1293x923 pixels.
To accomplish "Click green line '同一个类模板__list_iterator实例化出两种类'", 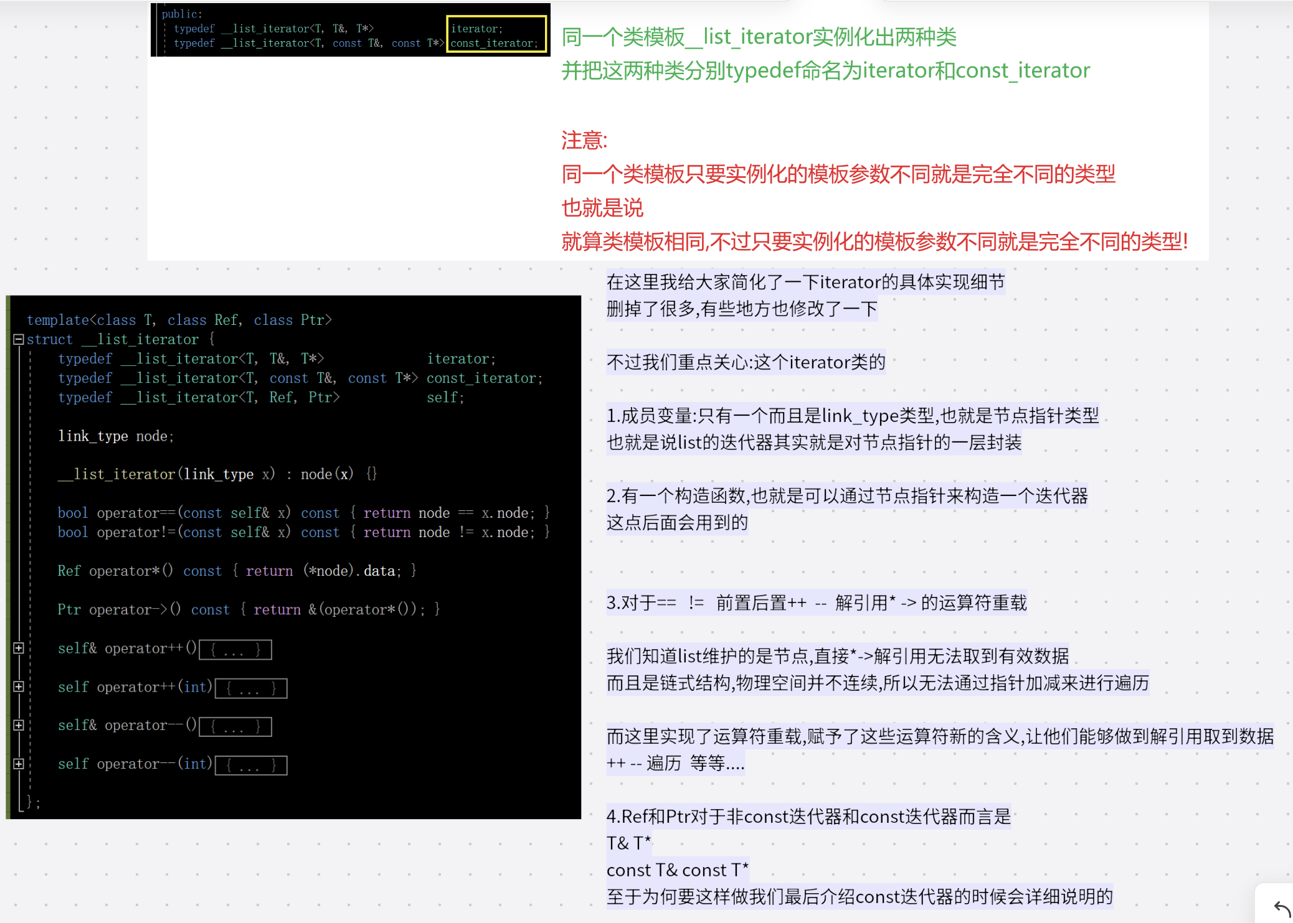I will pyautogui.click(x=759, y=37).
